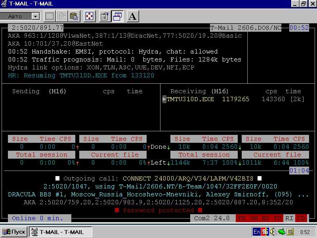Open volume control speaker tray icon

[273, 232]
